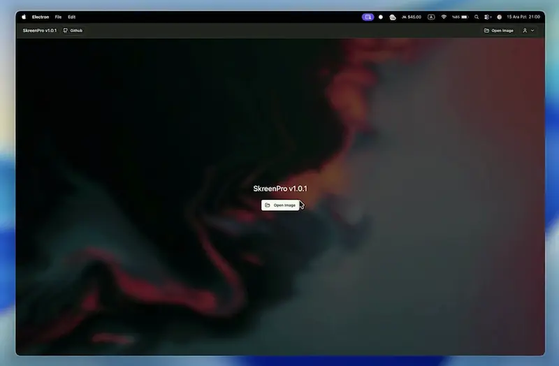Click the purple screen recording icon in menu bar
559x366 pixels.
(368, 17)
